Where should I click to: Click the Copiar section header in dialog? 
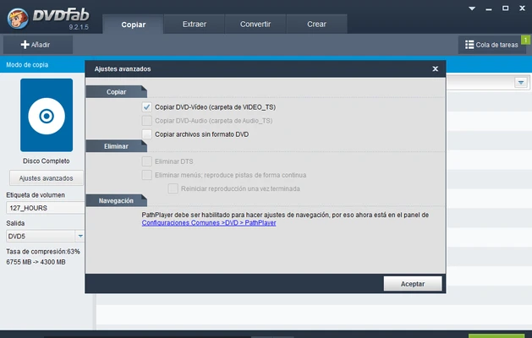pos(117,92)
